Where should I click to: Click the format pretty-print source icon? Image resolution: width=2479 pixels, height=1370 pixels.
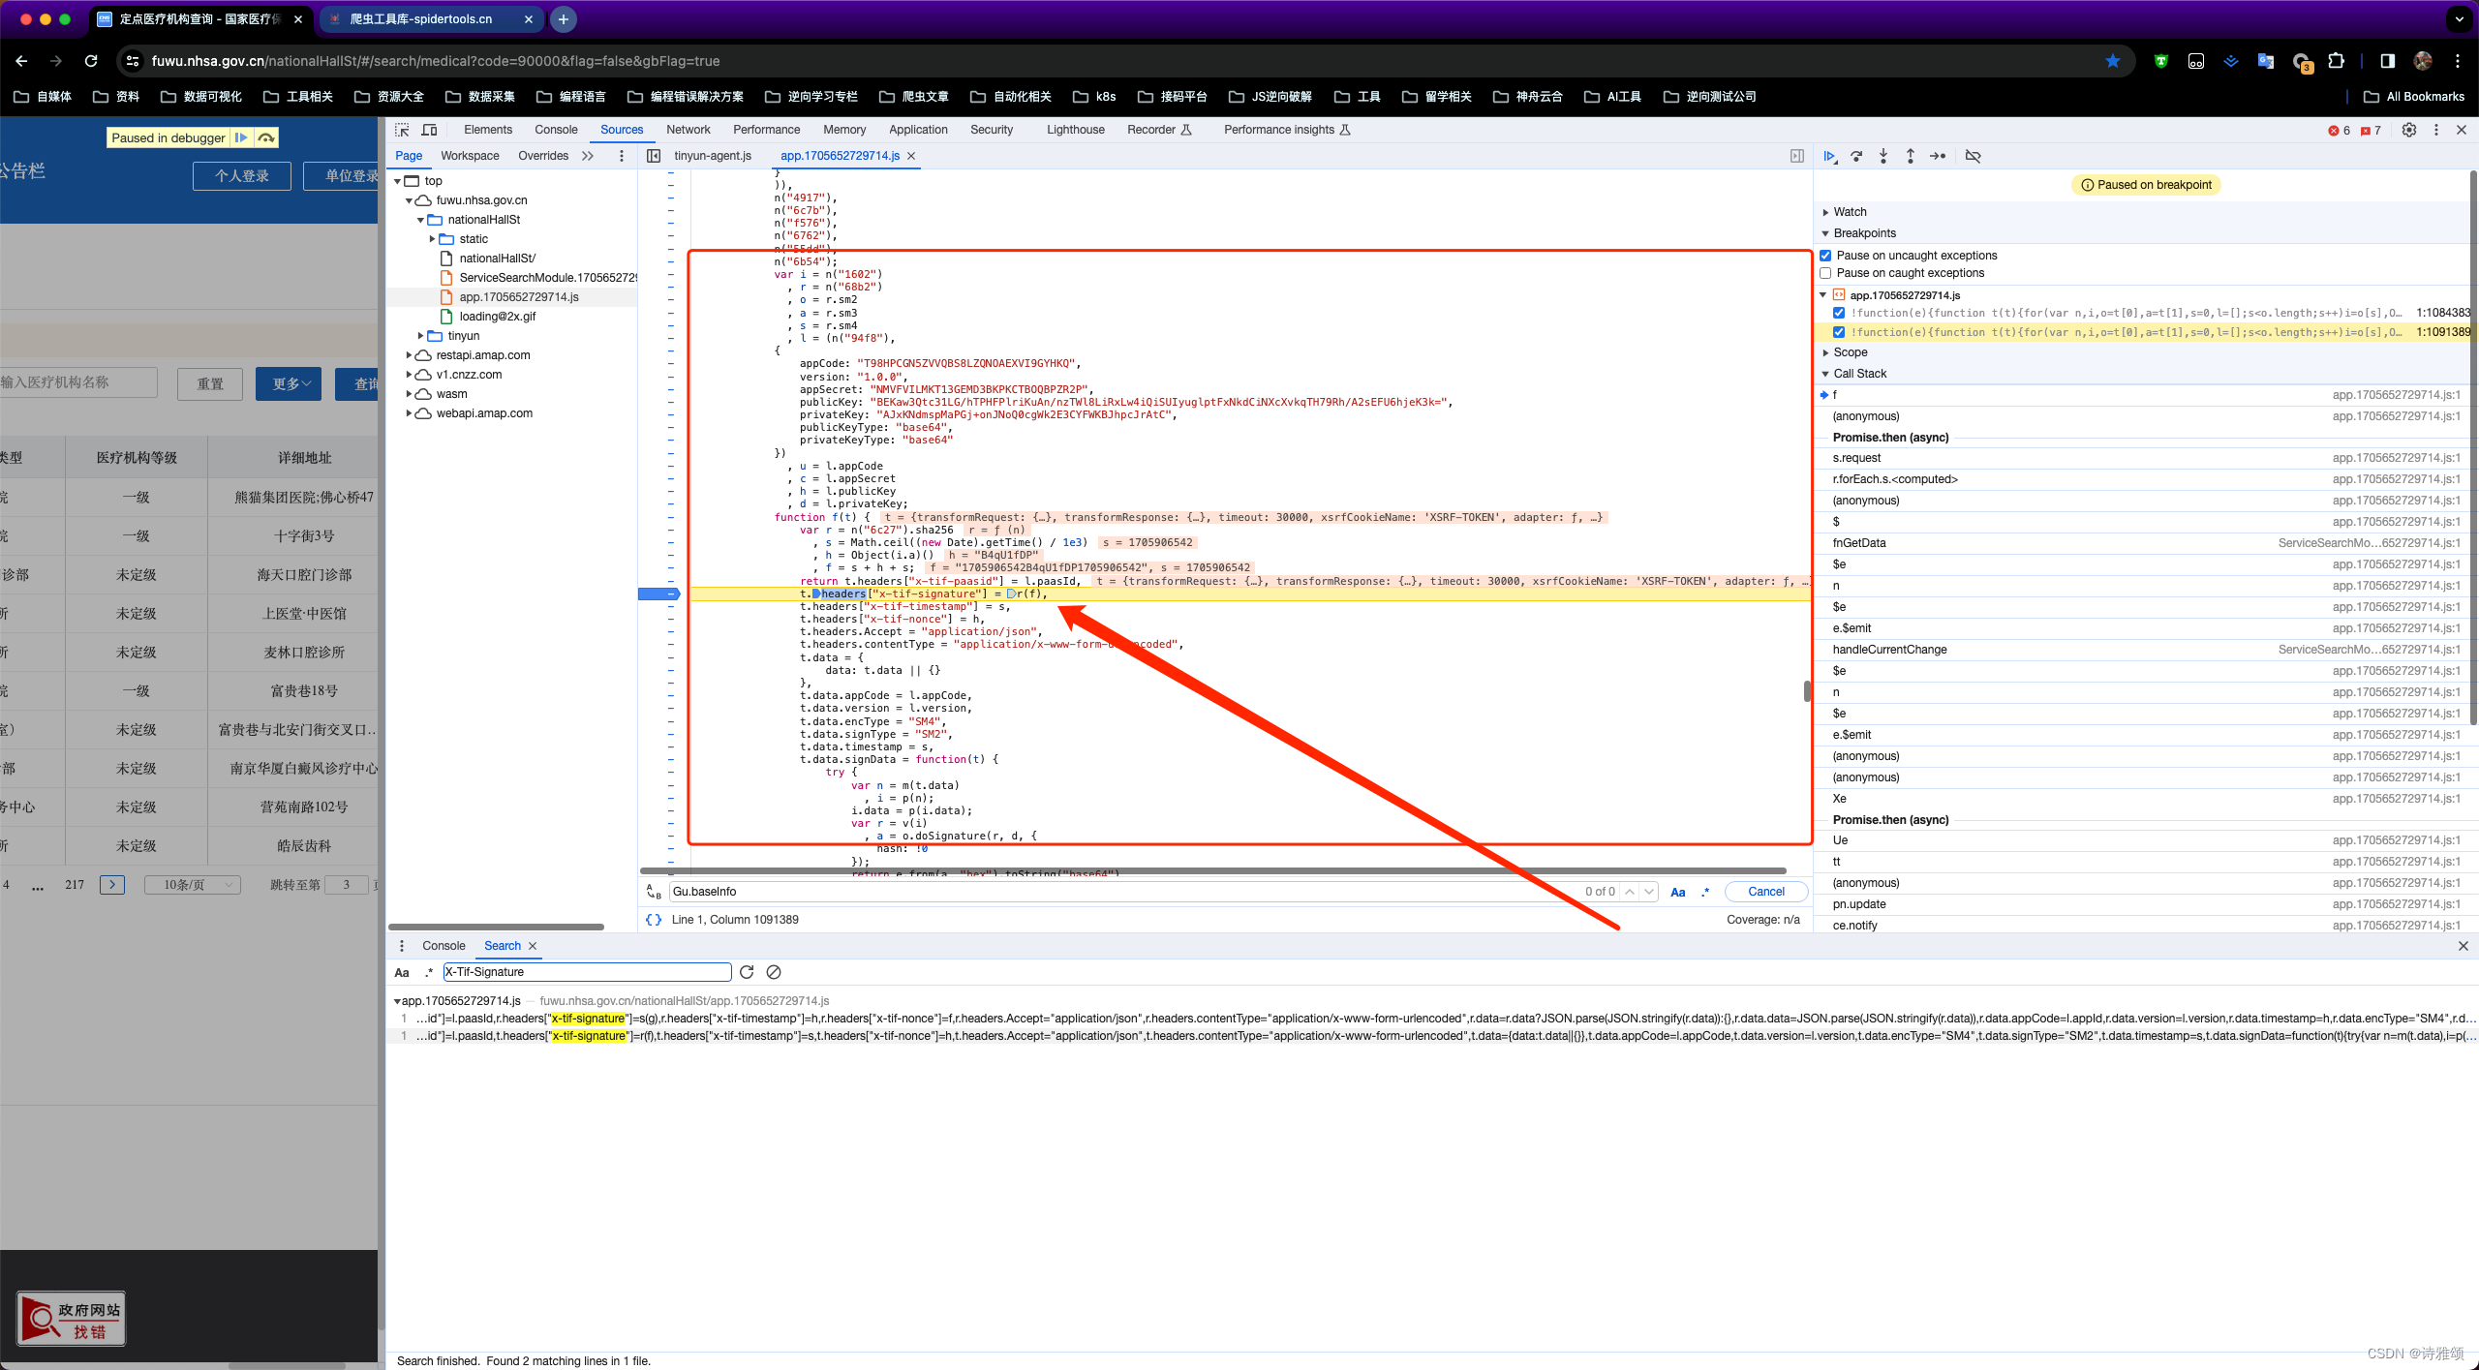(x=653, y=918)
